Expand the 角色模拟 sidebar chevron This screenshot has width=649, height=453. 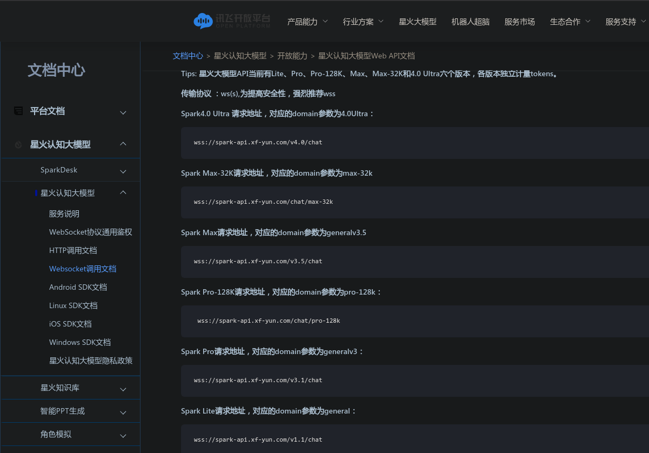(123, 436)
